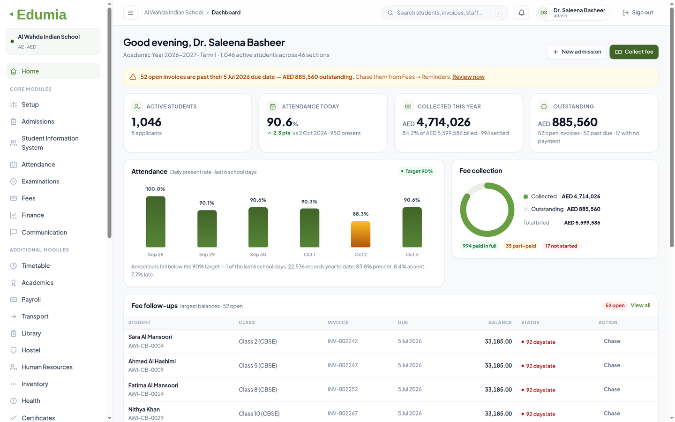Click the Sign out button
Screen dimensions: 675x422
[637, 13]
